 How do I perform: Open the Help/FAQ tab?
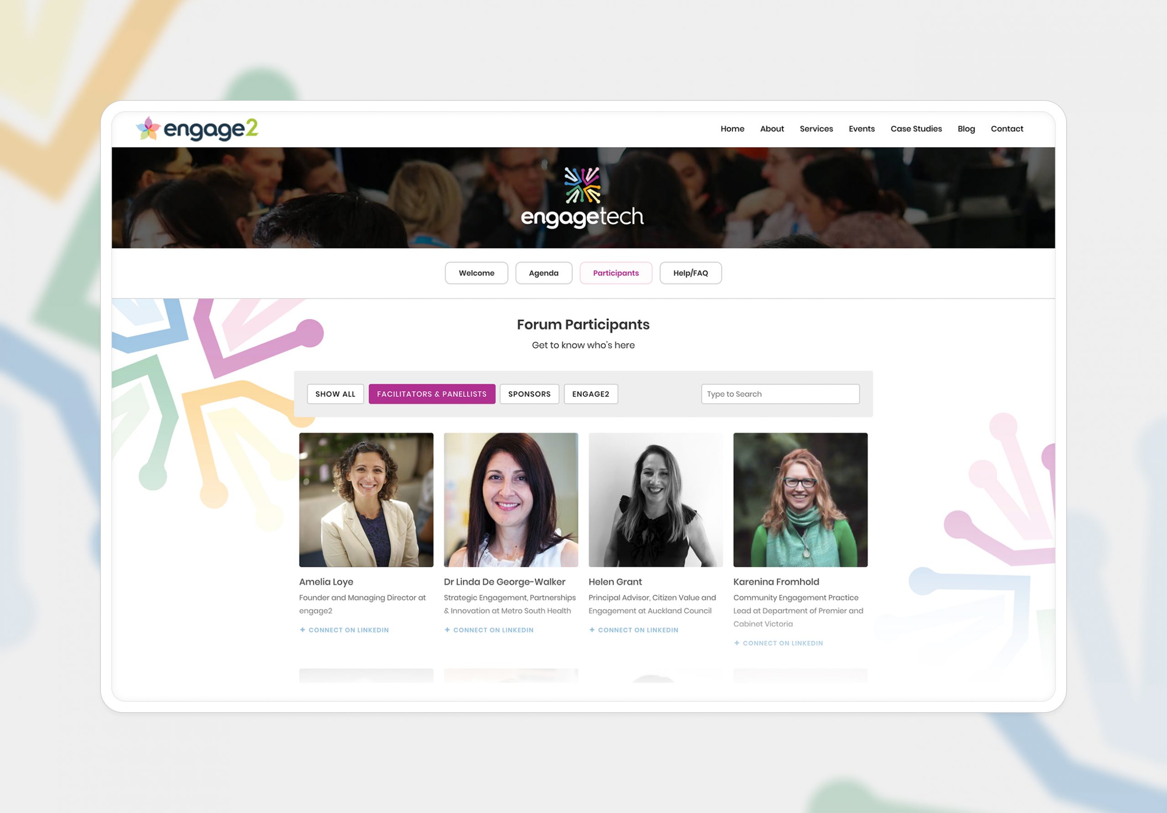tap(690, 273)
